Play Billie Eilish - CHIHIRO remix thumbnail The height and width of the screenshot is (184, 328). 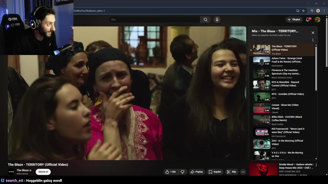tap(262, 120)
